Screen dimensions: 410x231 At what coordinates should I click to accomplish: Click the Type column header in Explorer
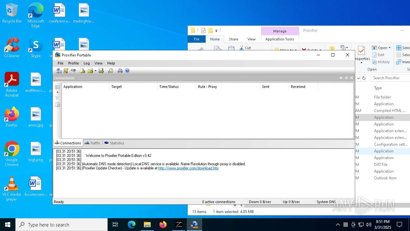click(378, 88)
